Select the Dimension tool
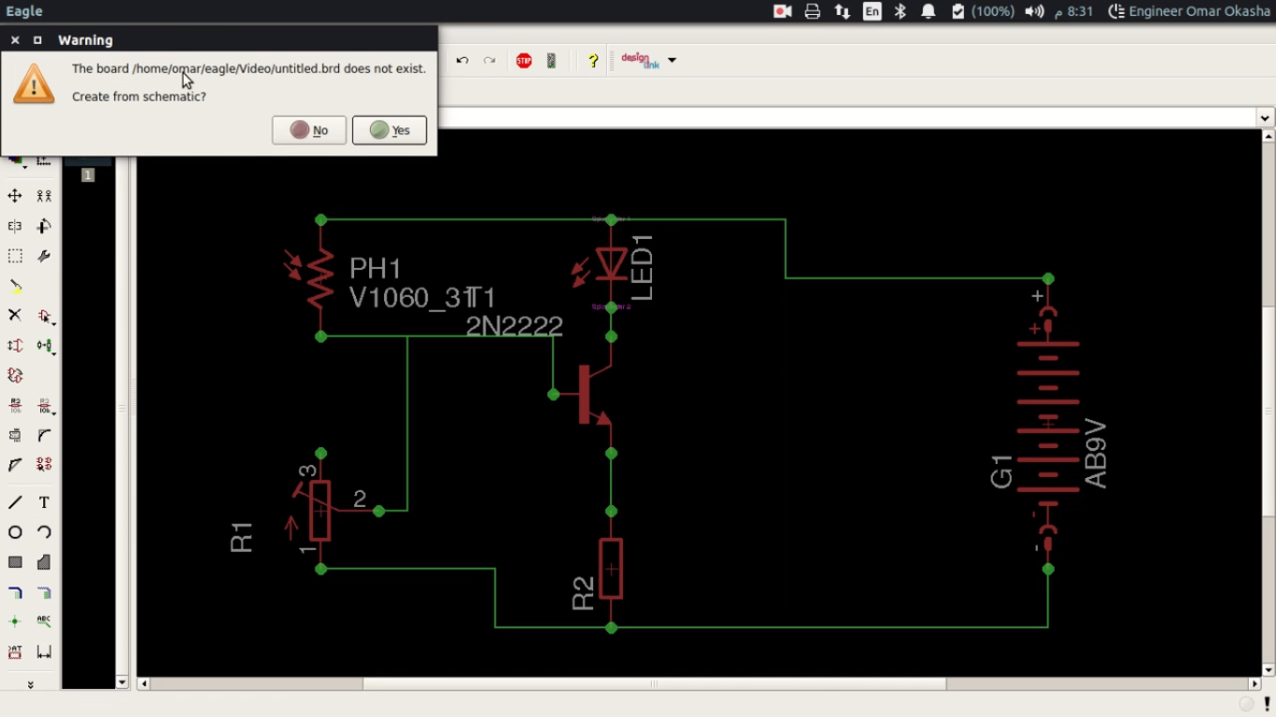 (x=44, y=652)
